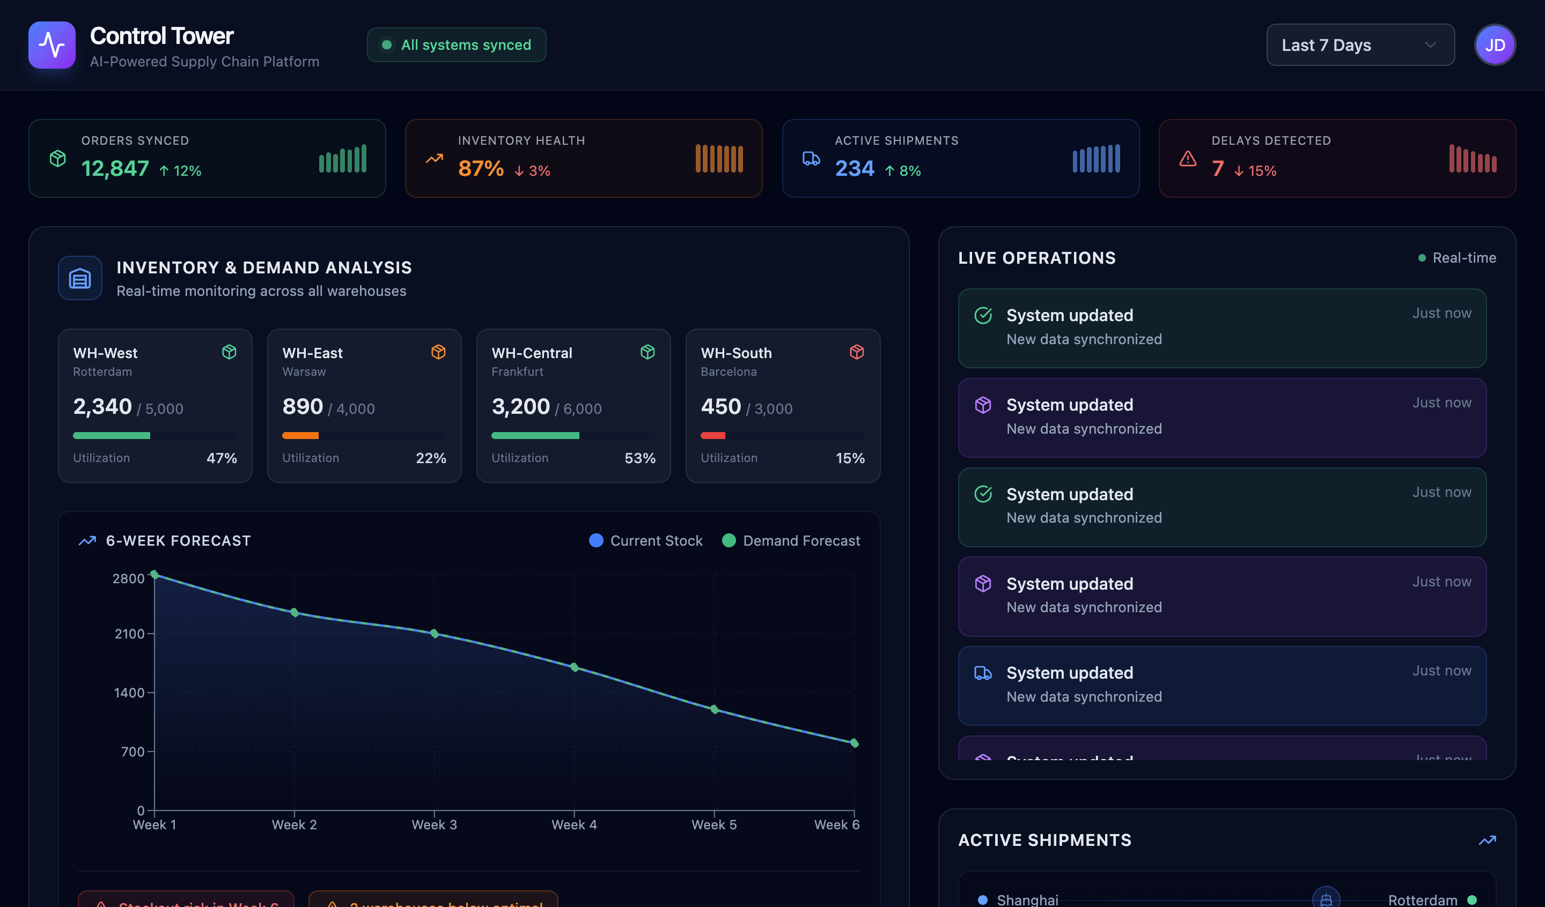1545x907 pixels.
Task: Toggle the Current Stock legend indicator
Action: click(x=597, y=540)
